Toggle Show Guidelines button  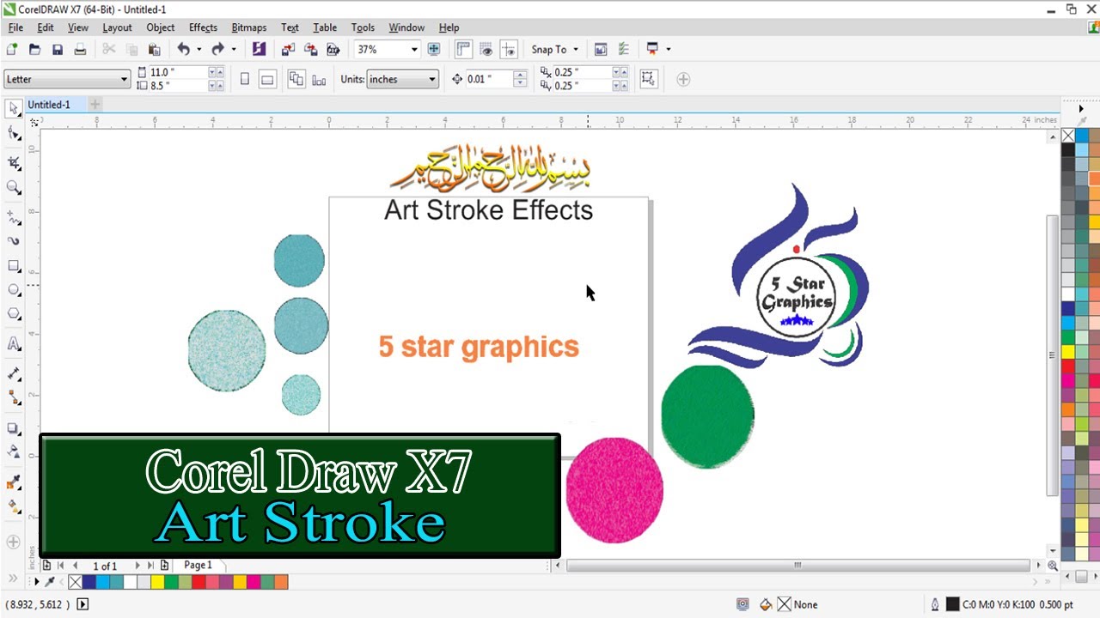pos(509,50)
